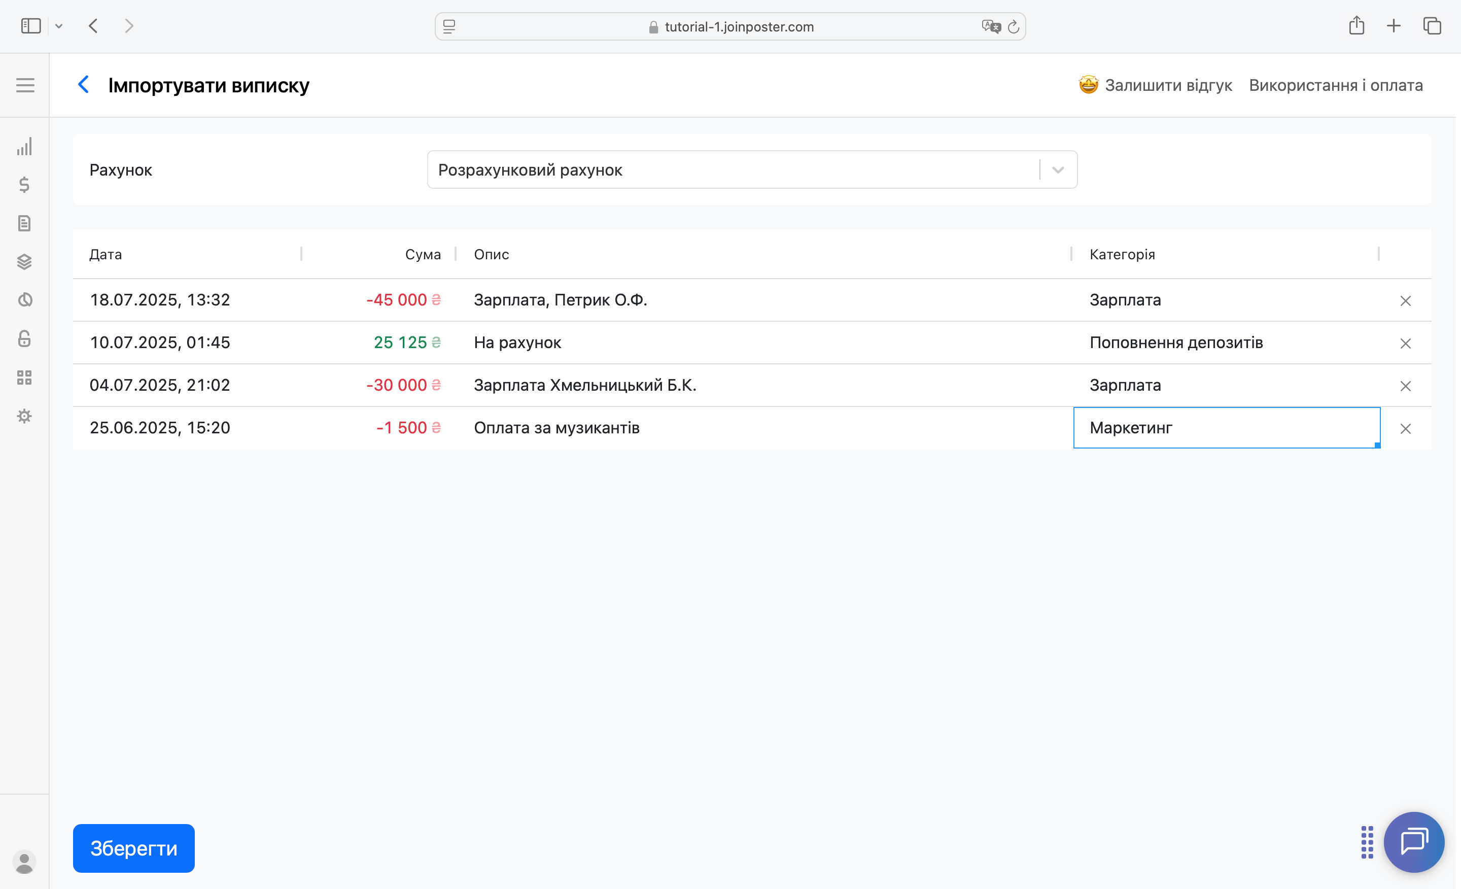Click the user profile avatar
Screen dimensions: 1461x889
(24, 862)
